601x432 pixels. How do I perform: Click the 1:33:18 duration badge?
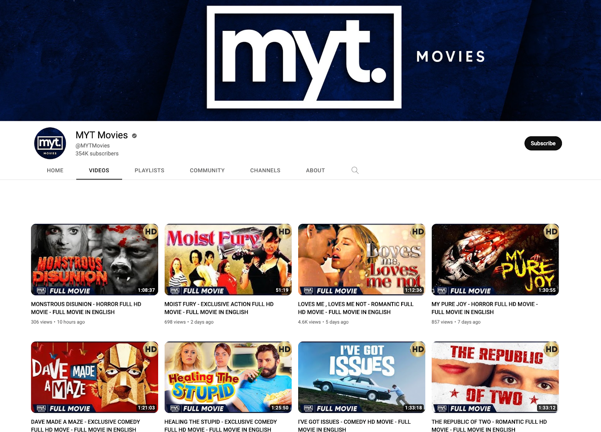(414, 408)
